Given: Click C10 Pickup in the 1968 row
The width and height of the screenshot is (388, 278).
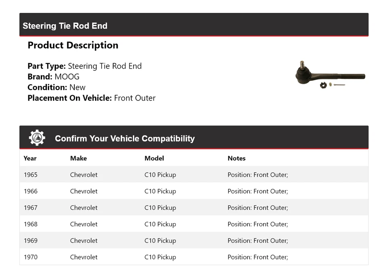Looking at the screenshot, I should 160,224.
